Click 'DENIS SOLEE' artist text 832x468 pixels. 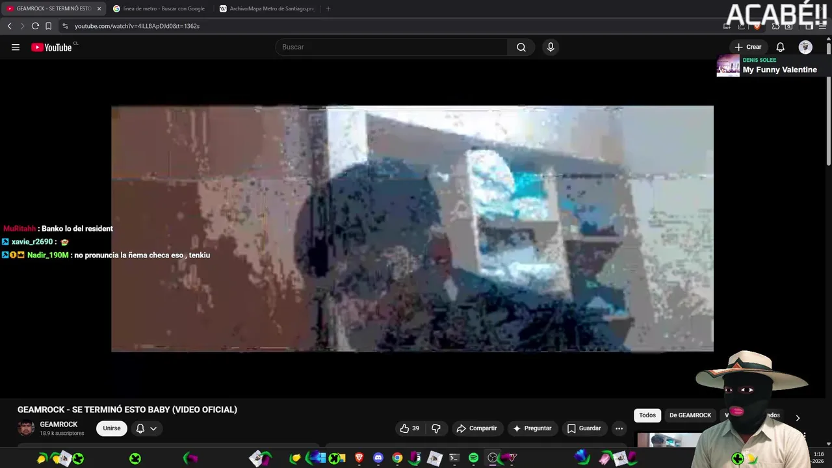(x=759, y=60)
